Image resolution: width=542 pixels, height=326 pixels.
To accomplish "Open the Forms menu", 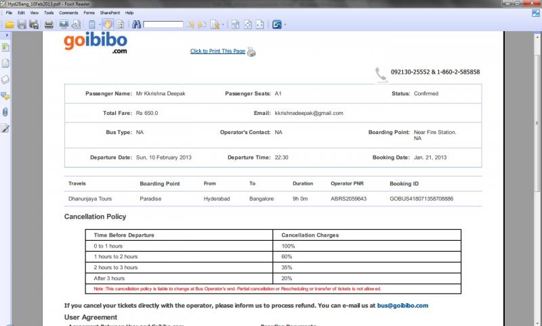I will point(89,13).
